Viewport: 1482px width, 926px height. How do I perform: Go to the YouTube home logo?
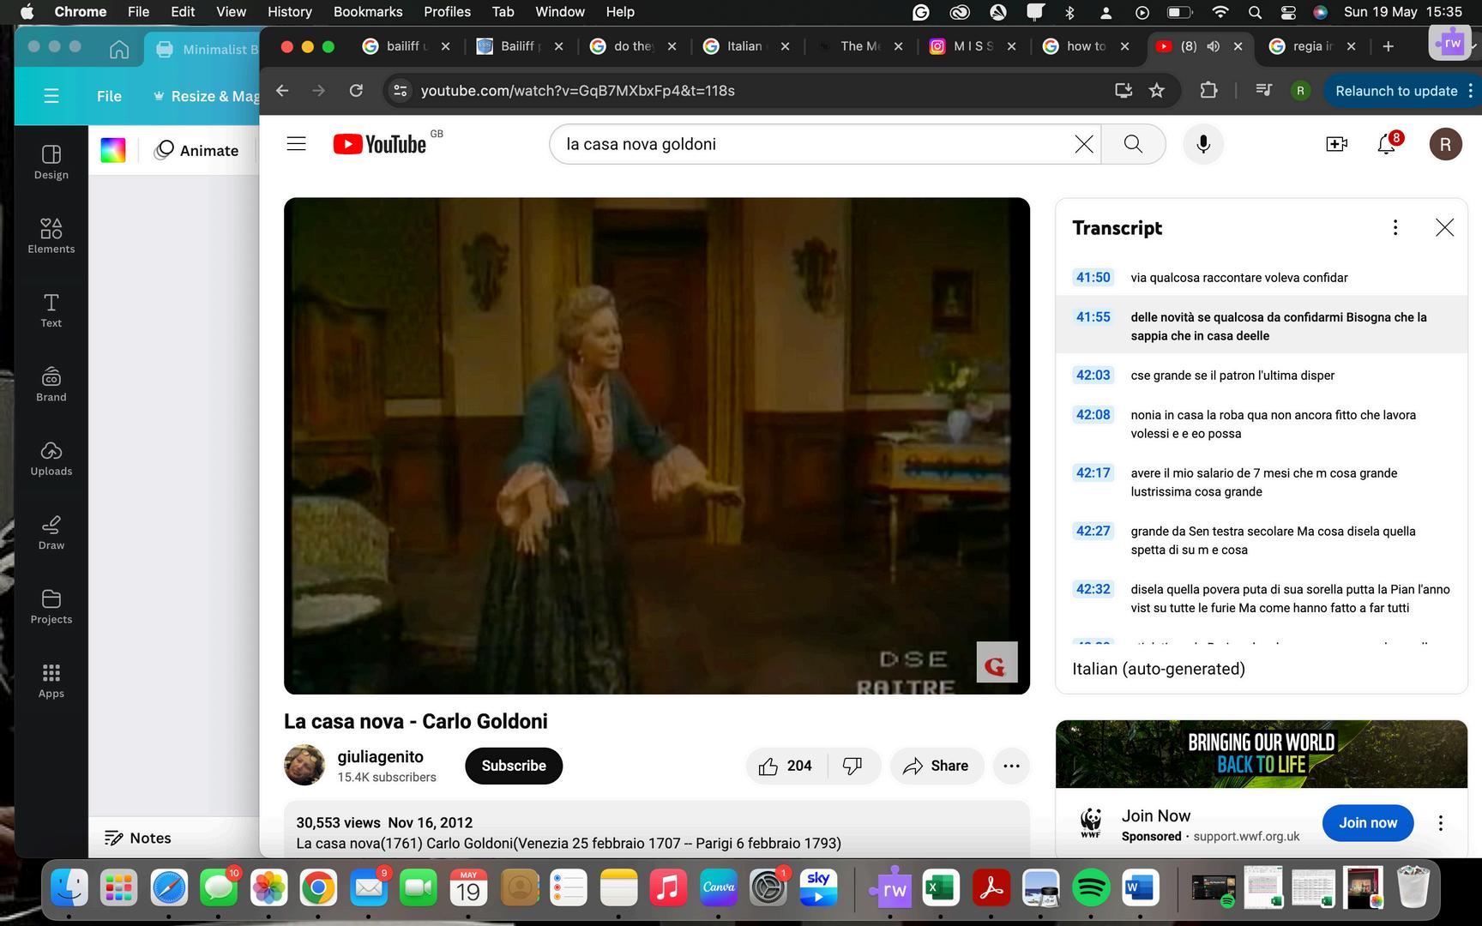pos(380,144)
